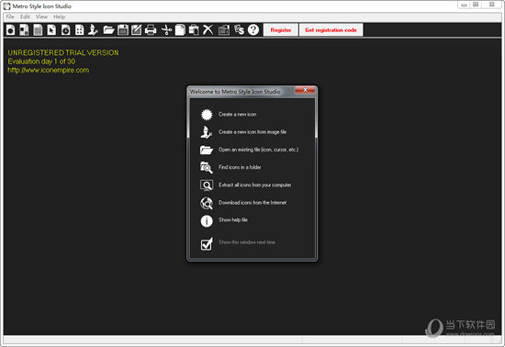Click the Evaluation day 1 of 30 text
The height and width of the screenshot is (347, 505).
[41, 62]
